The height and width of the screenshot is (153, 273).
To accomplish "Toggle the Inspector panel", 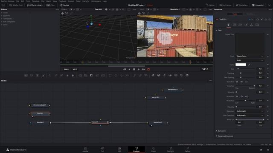I will [x=258, y=5].
